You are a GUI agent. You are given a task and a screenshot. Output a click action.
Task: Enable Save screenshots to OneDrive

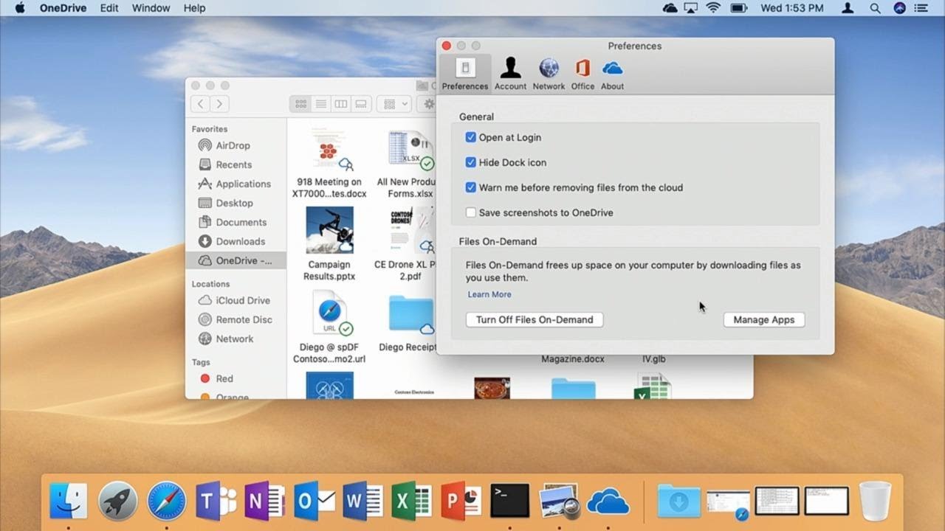click(470, 212)
